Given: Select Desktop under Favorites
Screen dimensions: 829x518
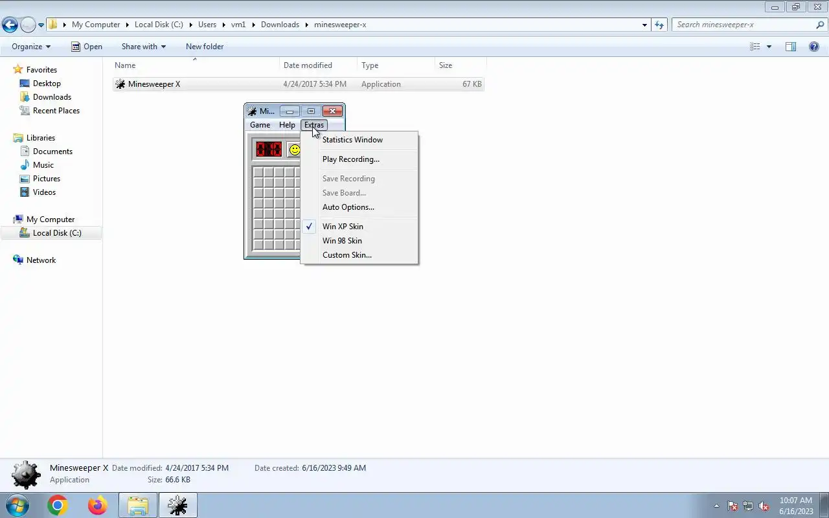Looking at the screenshot, I should pyautogui.click(x=47, y=84).
